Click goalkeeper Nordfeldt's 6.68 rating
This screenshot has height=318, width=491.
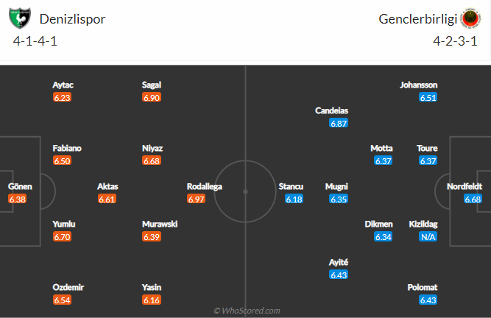[473, 199]
